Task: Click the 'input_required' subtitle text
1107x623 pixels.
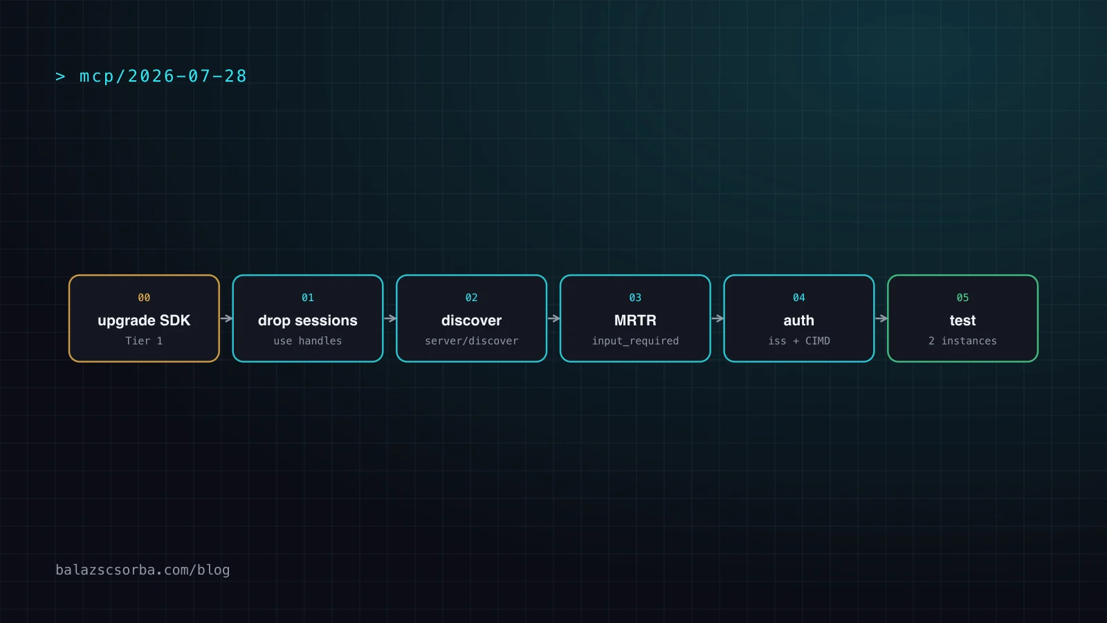Action: (635, 341)
